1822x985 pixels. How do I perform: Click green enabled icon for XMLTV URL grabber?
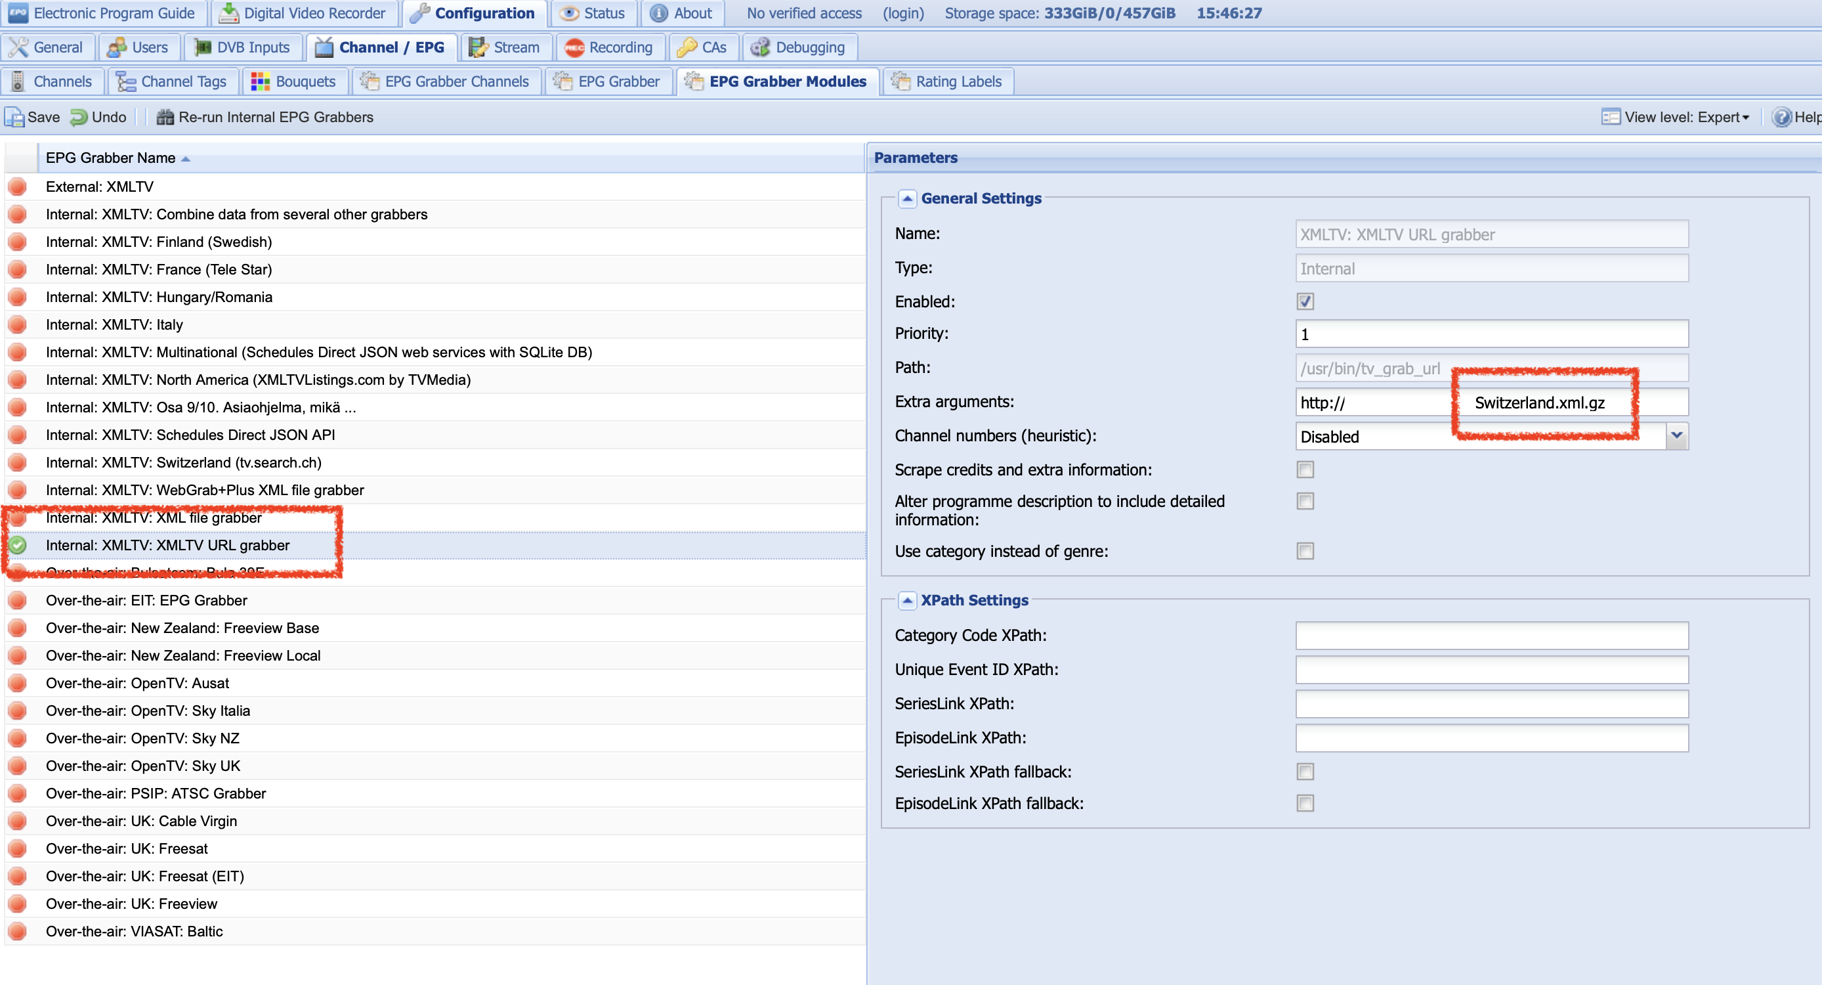pyautogui.click(x=18, y=545)
